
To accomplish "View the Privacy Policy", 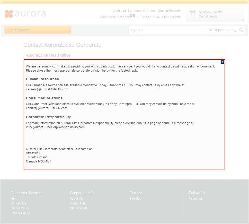I will pyautogui.click(x=20, y=213).
